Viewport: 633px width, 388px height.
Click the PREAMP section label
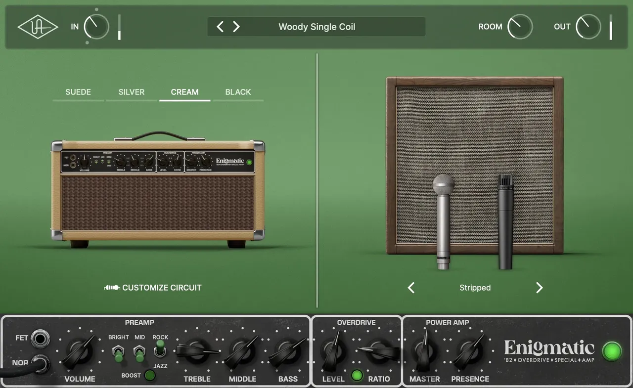pyautogui.click(x=139, y=322)
